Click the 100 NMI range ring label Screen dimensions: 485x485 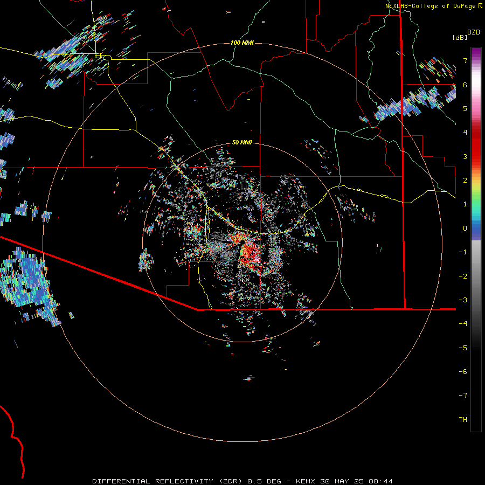point(242,43)
